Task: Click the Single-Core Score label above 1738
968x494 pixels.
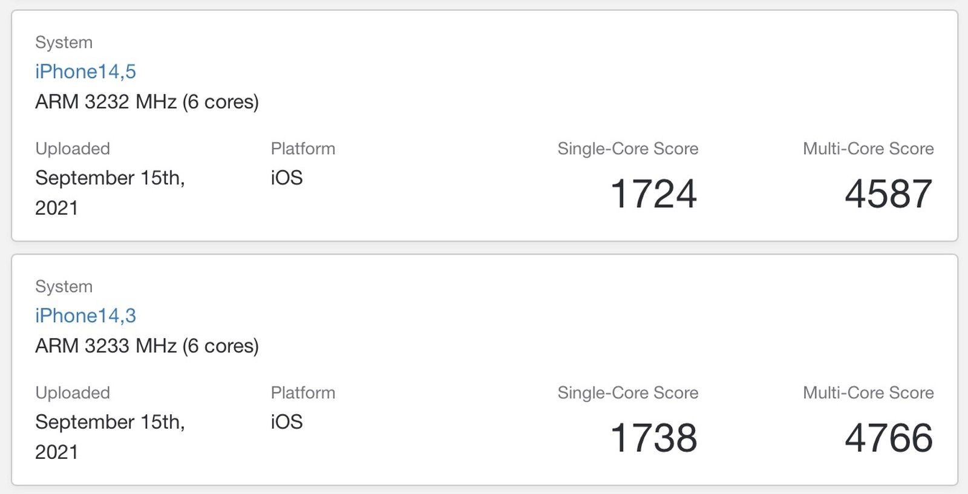Action: (628, 393)
